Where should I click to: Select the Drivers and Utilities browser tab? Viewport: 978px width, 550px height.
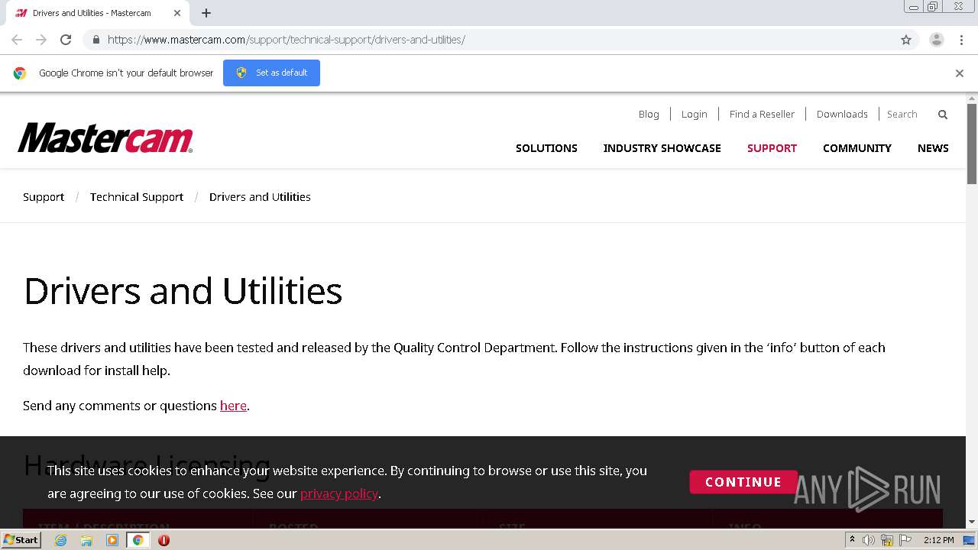point(98,13)
